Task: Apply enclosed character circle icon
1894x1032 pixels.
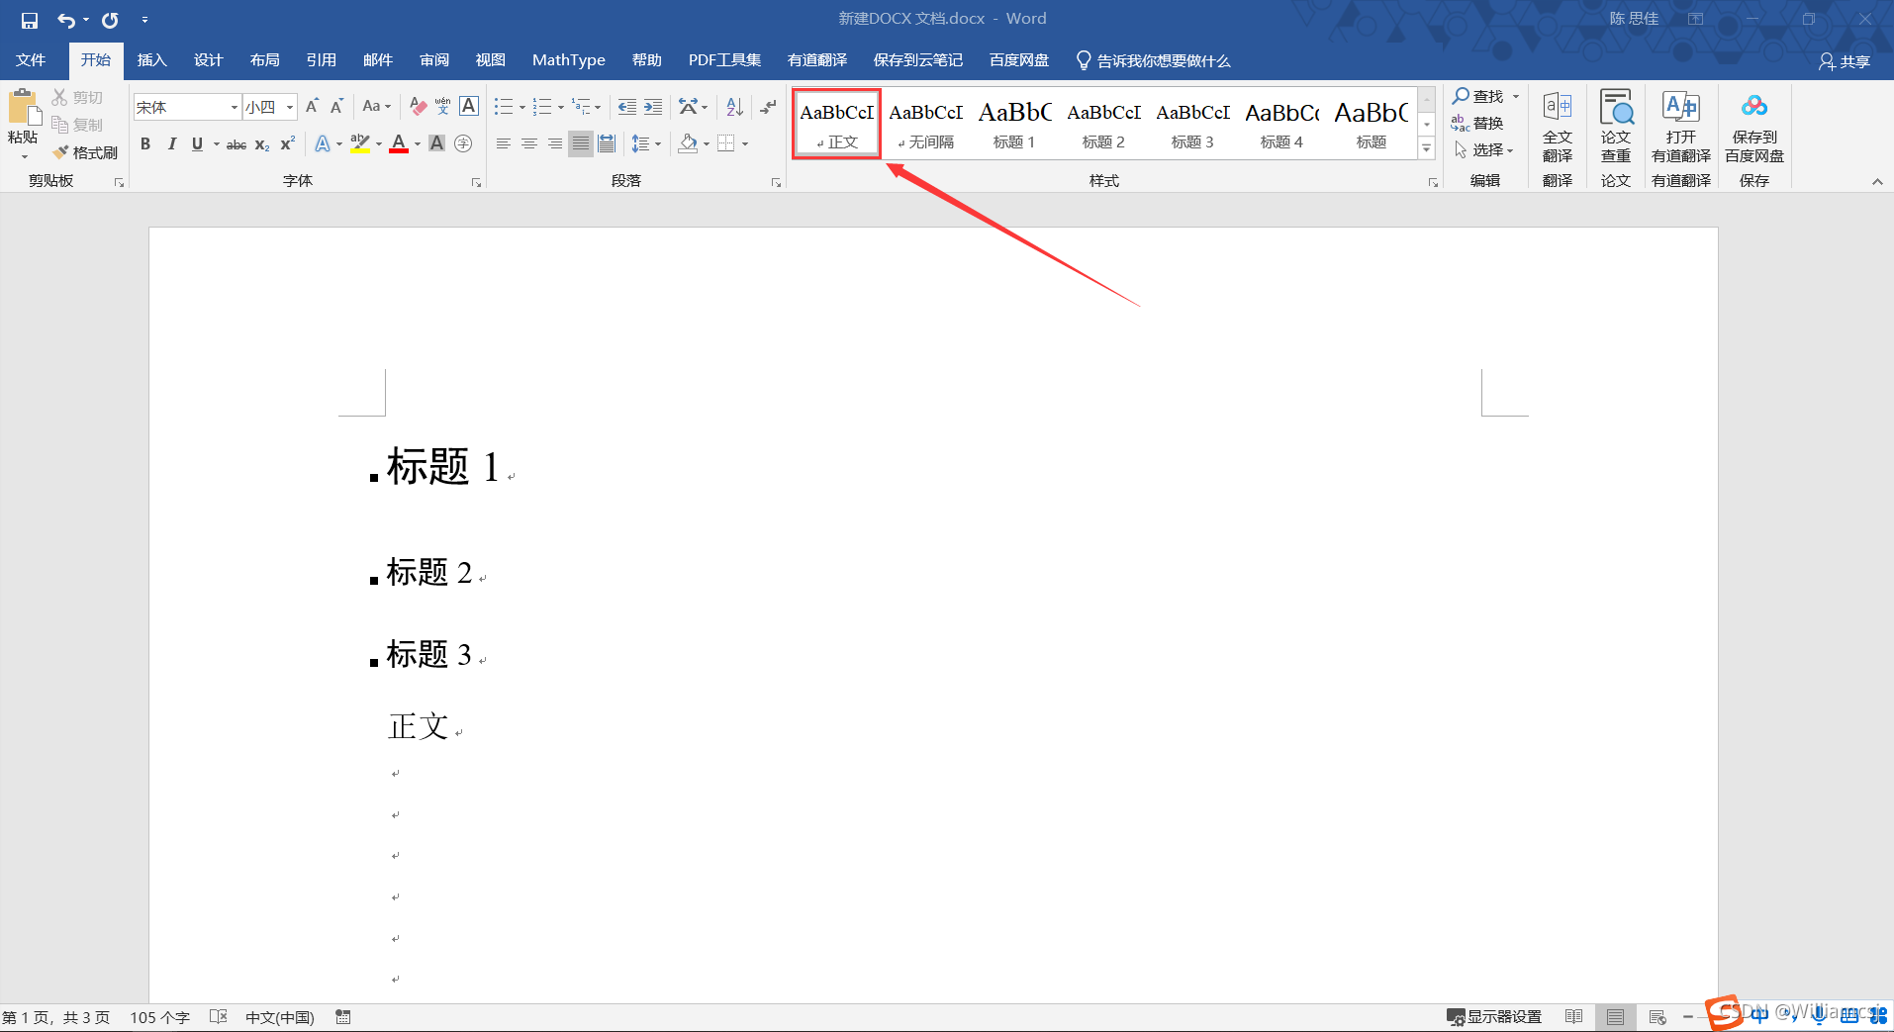Action: tap(463, 143)
